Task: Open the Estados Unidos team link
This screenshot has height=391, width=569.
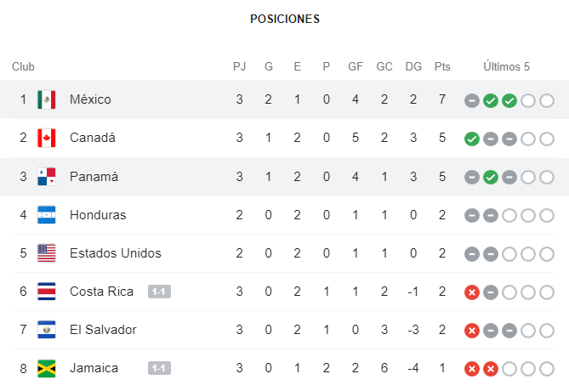Action: pyautogui.click(x=116, y=253)
